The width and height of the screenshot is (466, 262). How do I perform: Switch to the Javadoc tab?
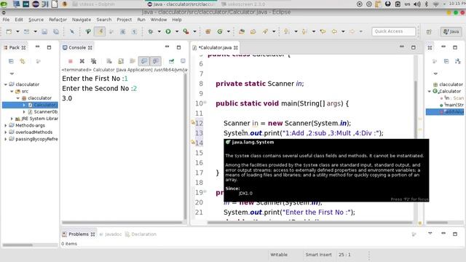point(111,234)
